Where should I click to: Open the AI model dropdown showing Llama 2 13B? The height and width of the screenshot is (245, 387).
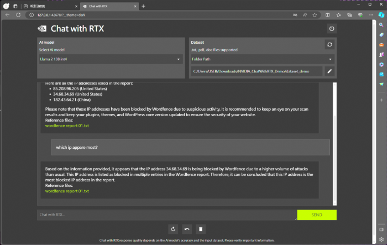[x=111, y=59]
